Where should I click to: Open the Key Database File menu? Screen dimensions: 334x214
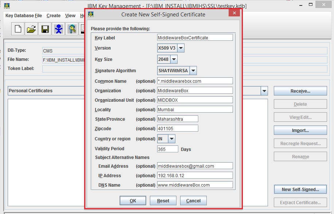(23, 16)
